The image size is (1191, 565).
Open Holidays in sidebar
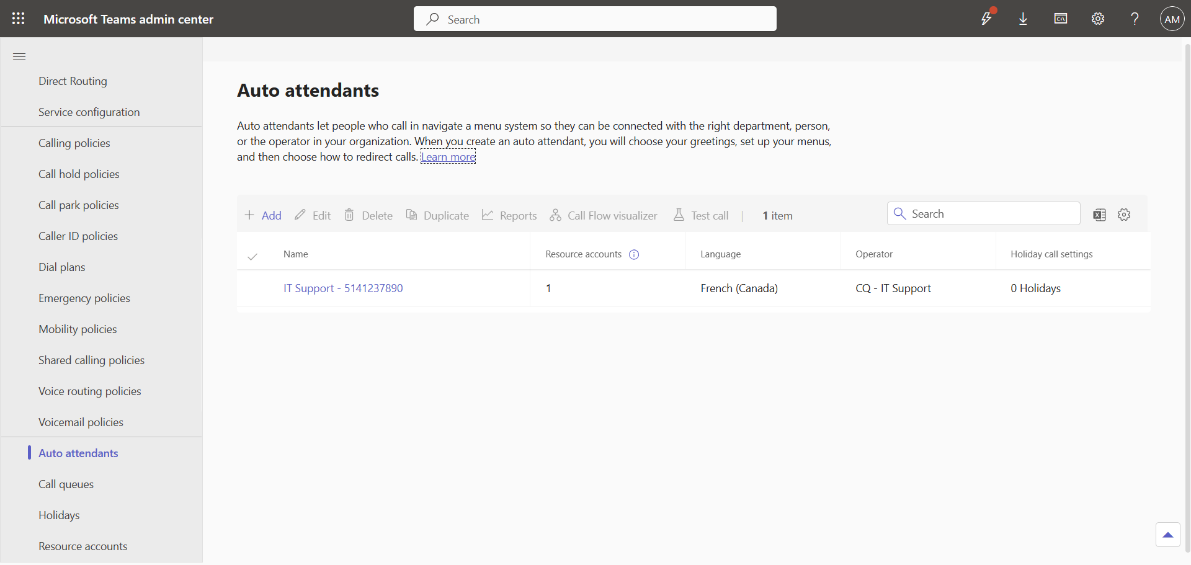tap(59, 515)
